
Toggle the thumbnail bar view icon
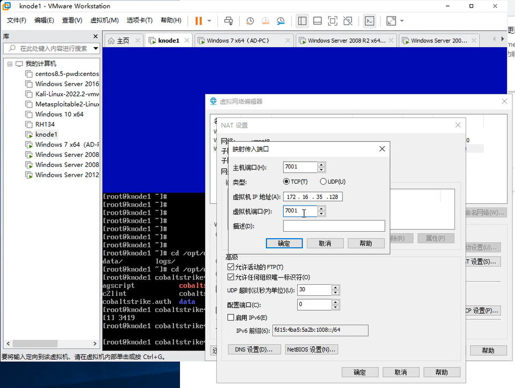click(x=317, y=21)
